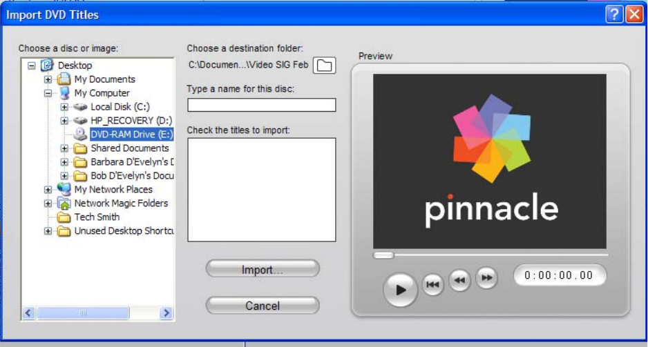This screenshot has width=648, height=347.
Task: Jump to start of preview clip
Action: click(x=432, y=284)
